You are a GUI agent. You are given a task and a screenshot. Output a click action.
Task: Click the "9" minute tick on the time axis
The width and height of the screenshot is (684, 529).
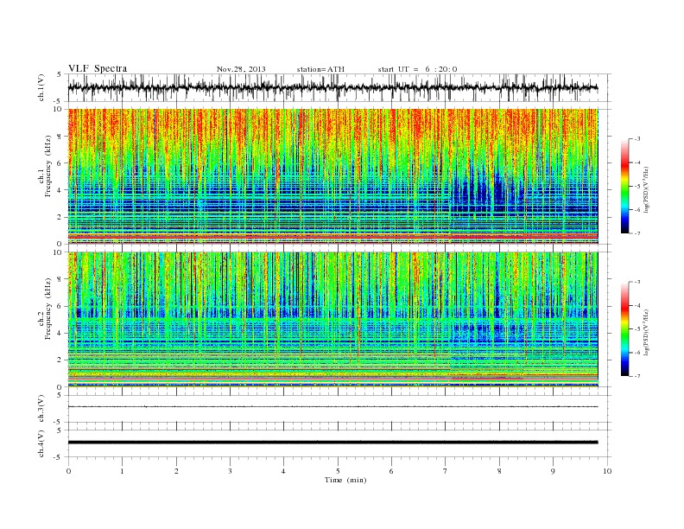point(553,471)
